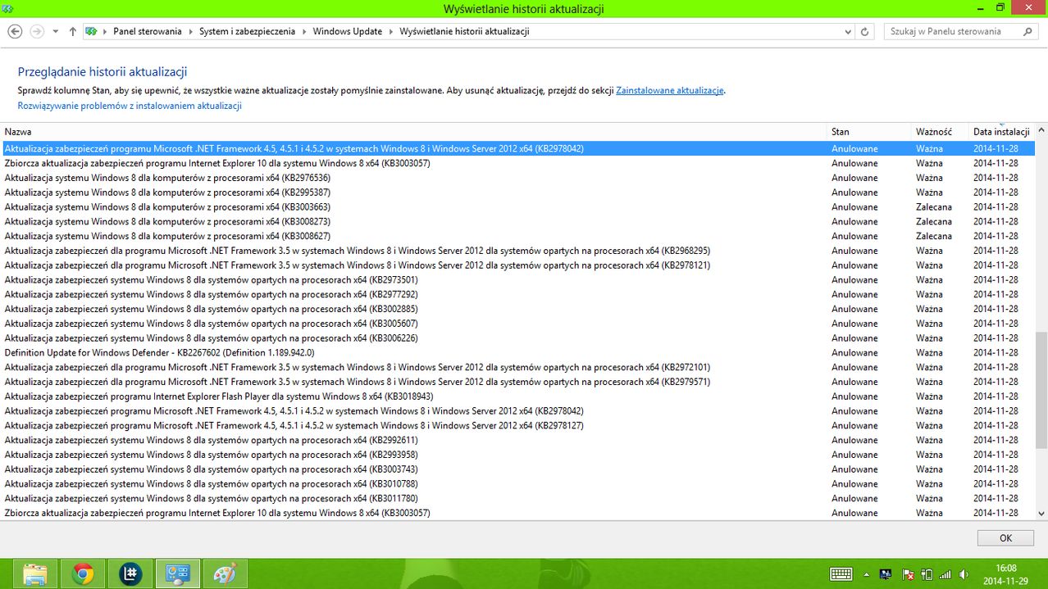The height and width of the screenshot is (589, 1048).
Task: Click Zalecana in the KB3003663 row
Action: pyautogui.click(x=934, y=207)
